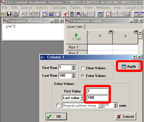Maximize the Equations Window
Viewport: 144px width, 122px height.
pos(56,21)
